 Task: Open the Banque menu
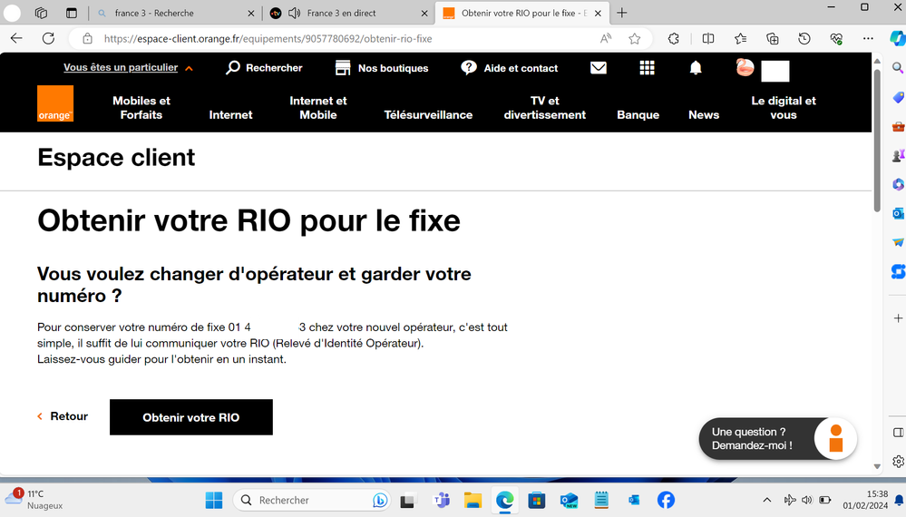(638, 114)
